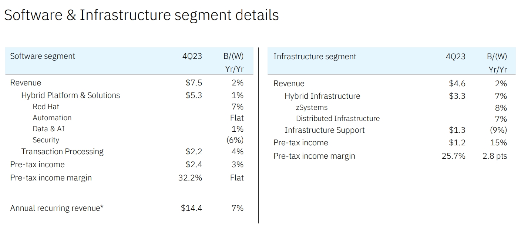This screenshot has width=521, height=250.
Task: Click the 'Infrastructure Support' row label
Action: pyautogui.click(x=325, y=130)
